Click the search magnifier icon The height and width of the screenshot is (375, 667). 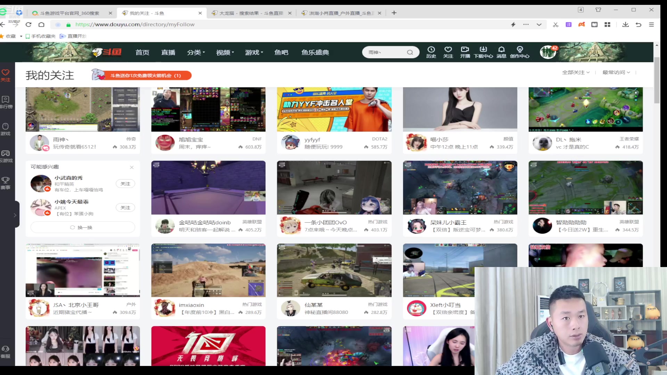[410, 52]
